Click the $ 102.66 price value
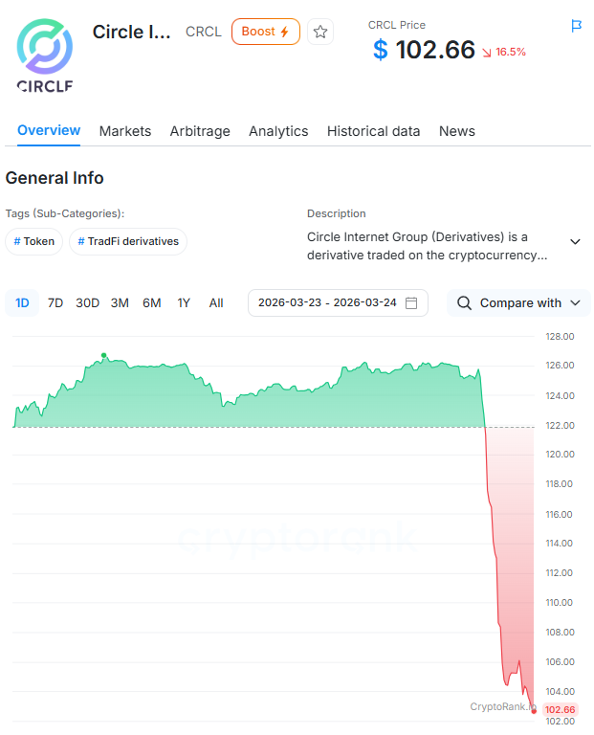Viewport: 594px width, 735px height. (424, 50)
